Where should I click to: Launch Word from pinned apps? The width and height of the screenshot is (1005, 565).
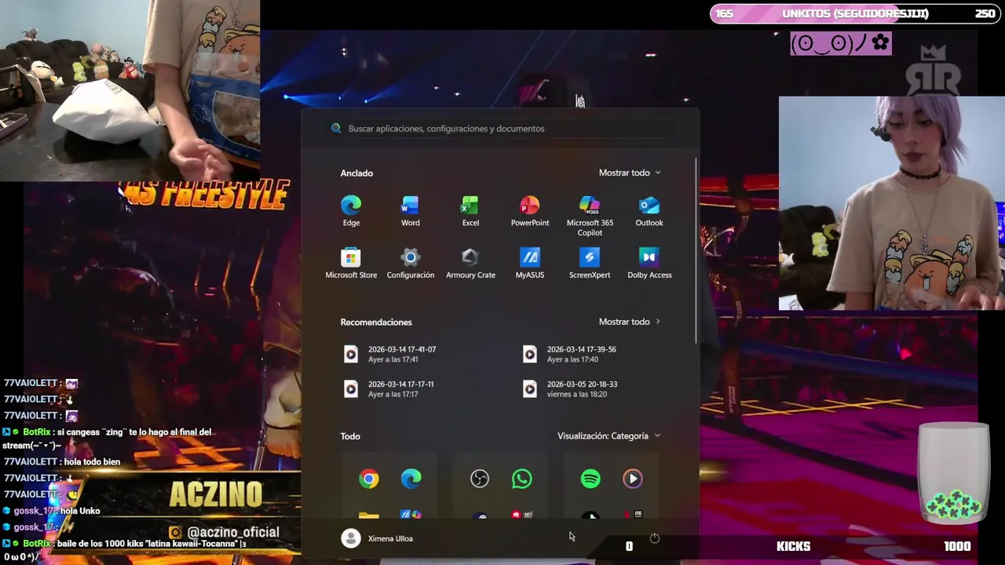click(x=410, y=212)
